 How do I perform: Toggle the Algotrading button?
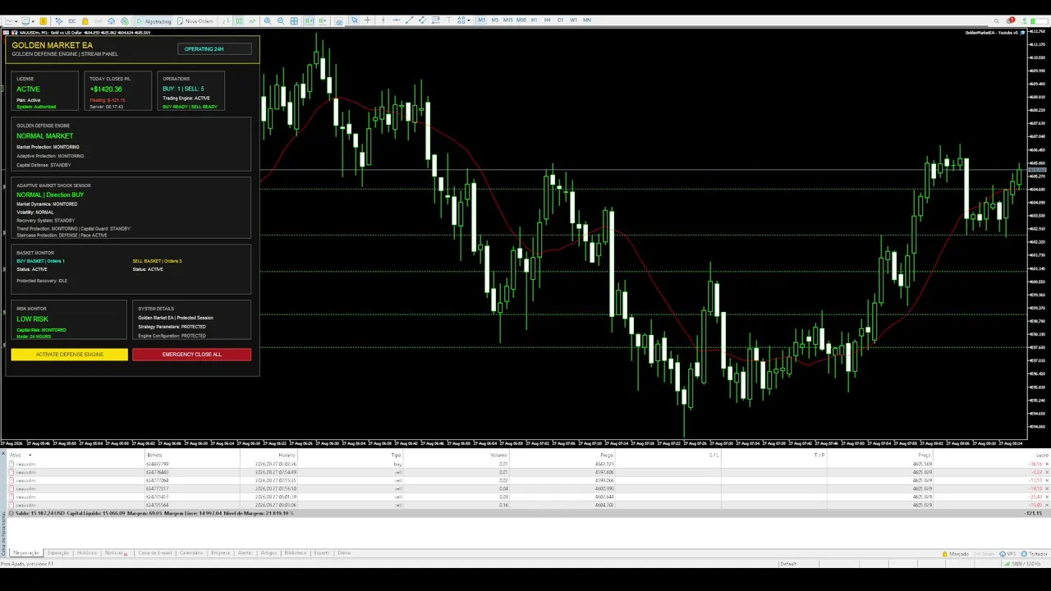pos(154,21)
